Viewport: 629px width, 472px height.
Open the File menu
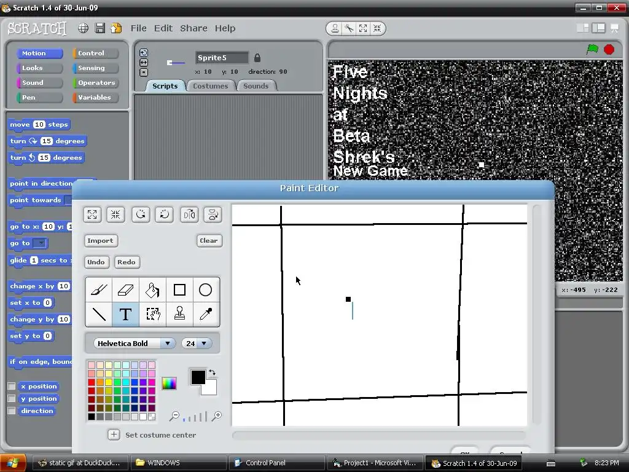pyautogui.click(x=138, y=28)
